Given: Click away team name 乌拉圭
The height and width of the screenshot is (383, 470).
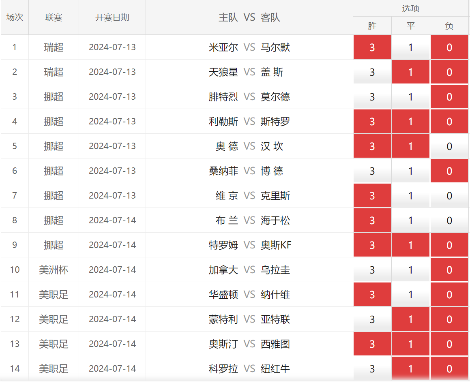Looking at the screenshot, I should point(275,270).
